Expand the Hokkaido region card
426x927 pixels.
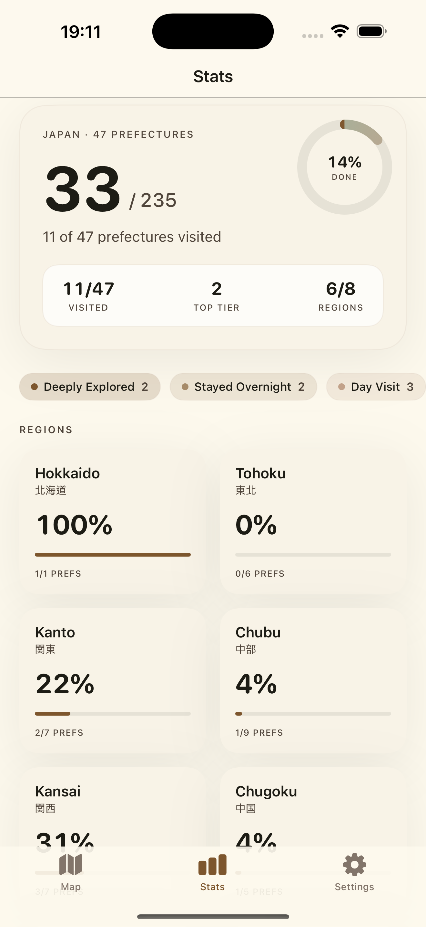113,522
